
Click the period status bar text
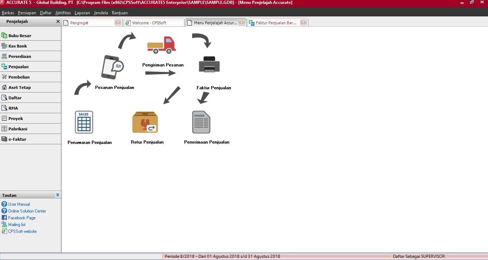click(x=222, y=256)
